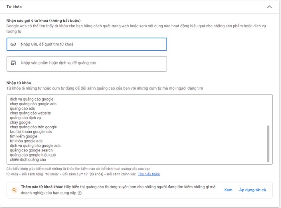
Task: Click last keyword 'chiến dịch quảng cáo'
Action: 28,159
